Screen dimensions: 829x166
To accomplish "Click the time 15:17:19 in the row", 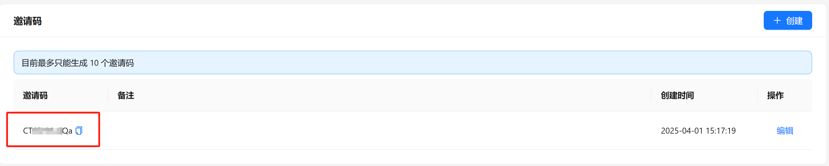I will click(721, 131).
